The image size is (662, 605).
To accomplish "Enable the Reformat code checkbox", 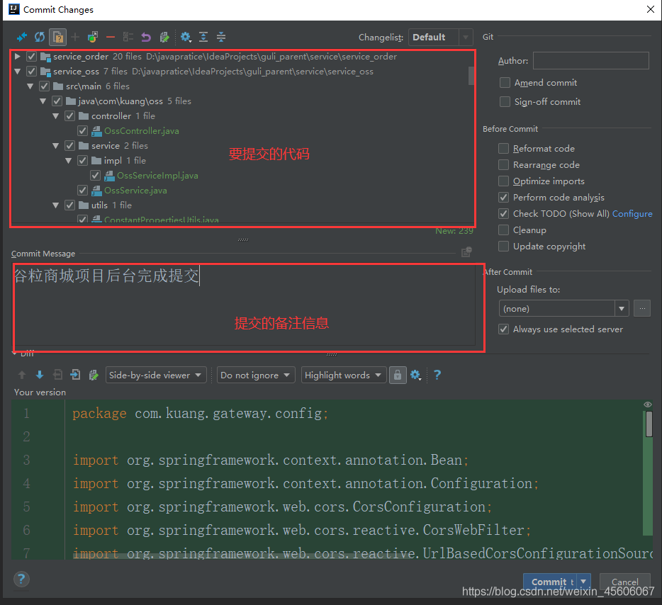I will tap(503, 149).
